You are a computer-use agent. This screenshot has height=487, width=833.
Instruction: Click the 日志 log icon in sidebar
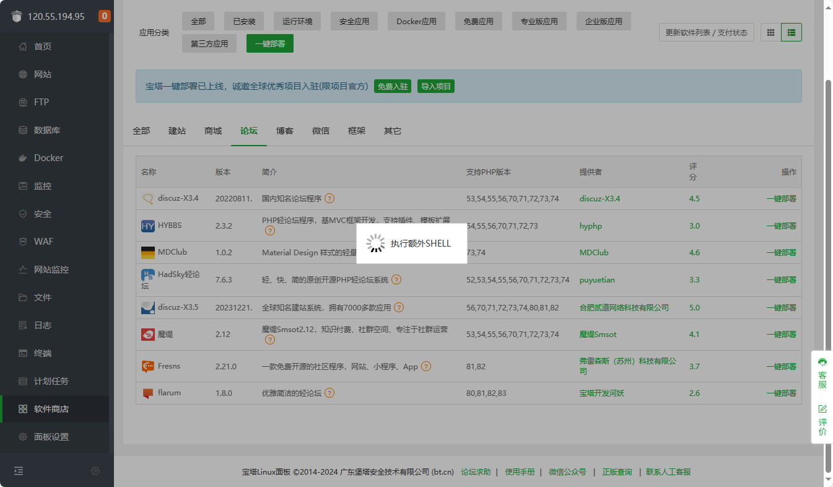coord(23,325)
